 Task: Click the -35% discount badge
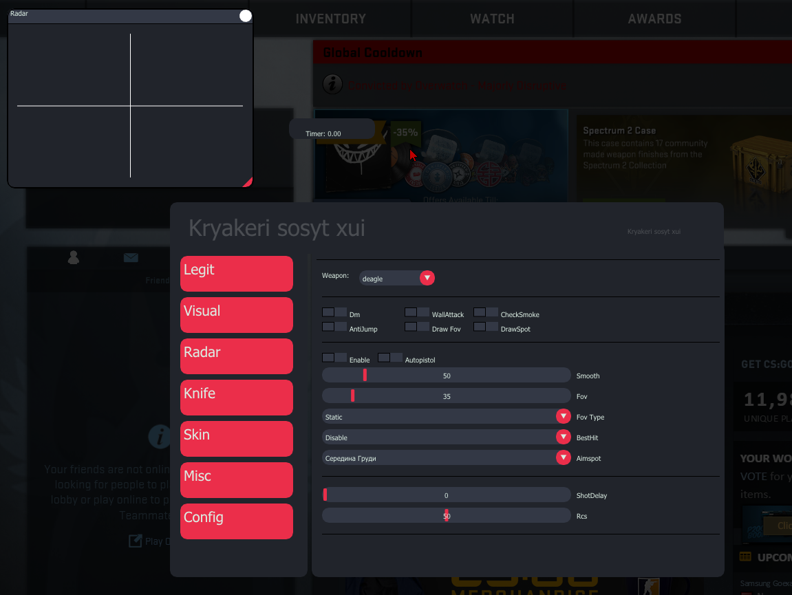pyautogui.click(x=405, y=133)
